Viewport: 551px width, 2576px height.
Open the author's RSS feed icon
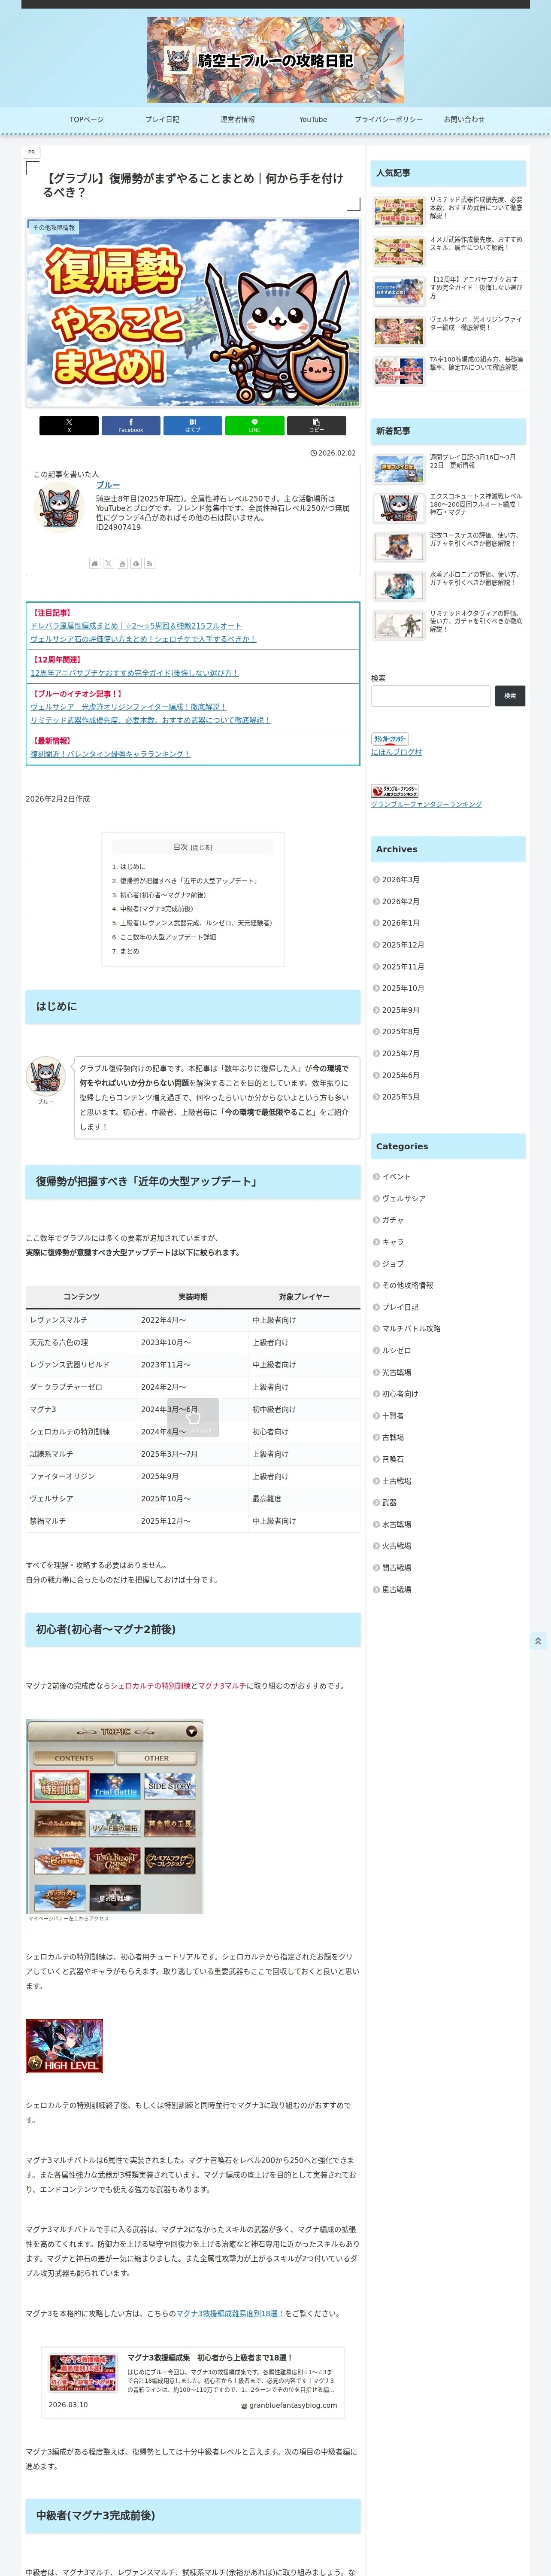coord(150,563)
